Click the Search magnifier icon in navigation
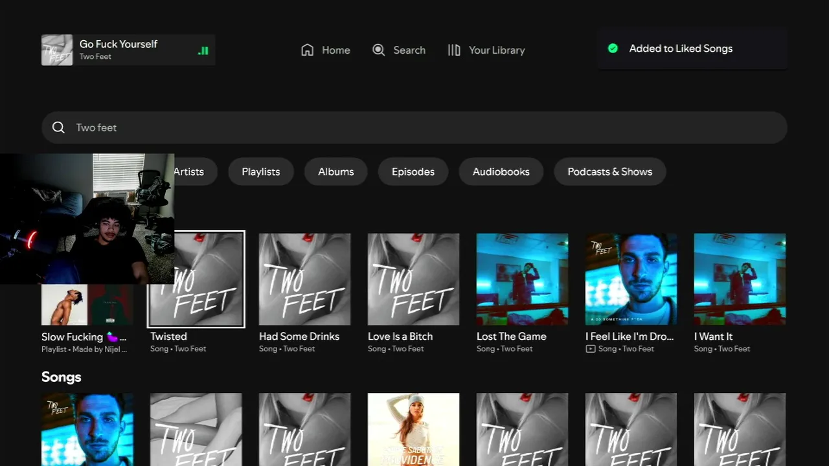This screenshot has width=829, height=466. click(x=379, y=50)
